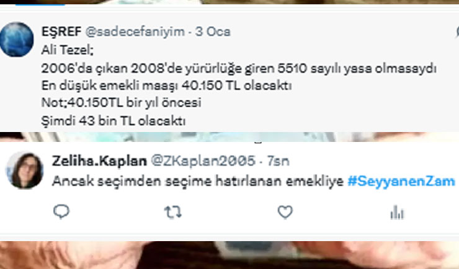Click partially visible icon right of EŞREF's header

pyautogui.click(x=457, y=32)
